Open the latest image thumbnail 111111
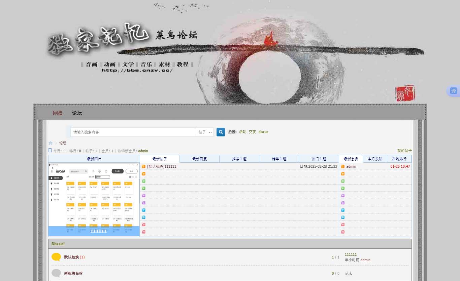The image size is (460, 281). [x=94, y=199]
